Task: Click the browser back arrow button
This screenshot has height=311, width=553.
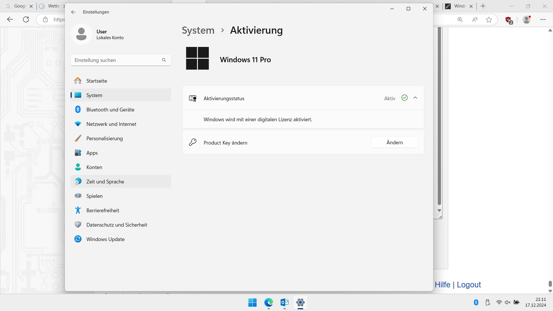Action: [10, 20]
